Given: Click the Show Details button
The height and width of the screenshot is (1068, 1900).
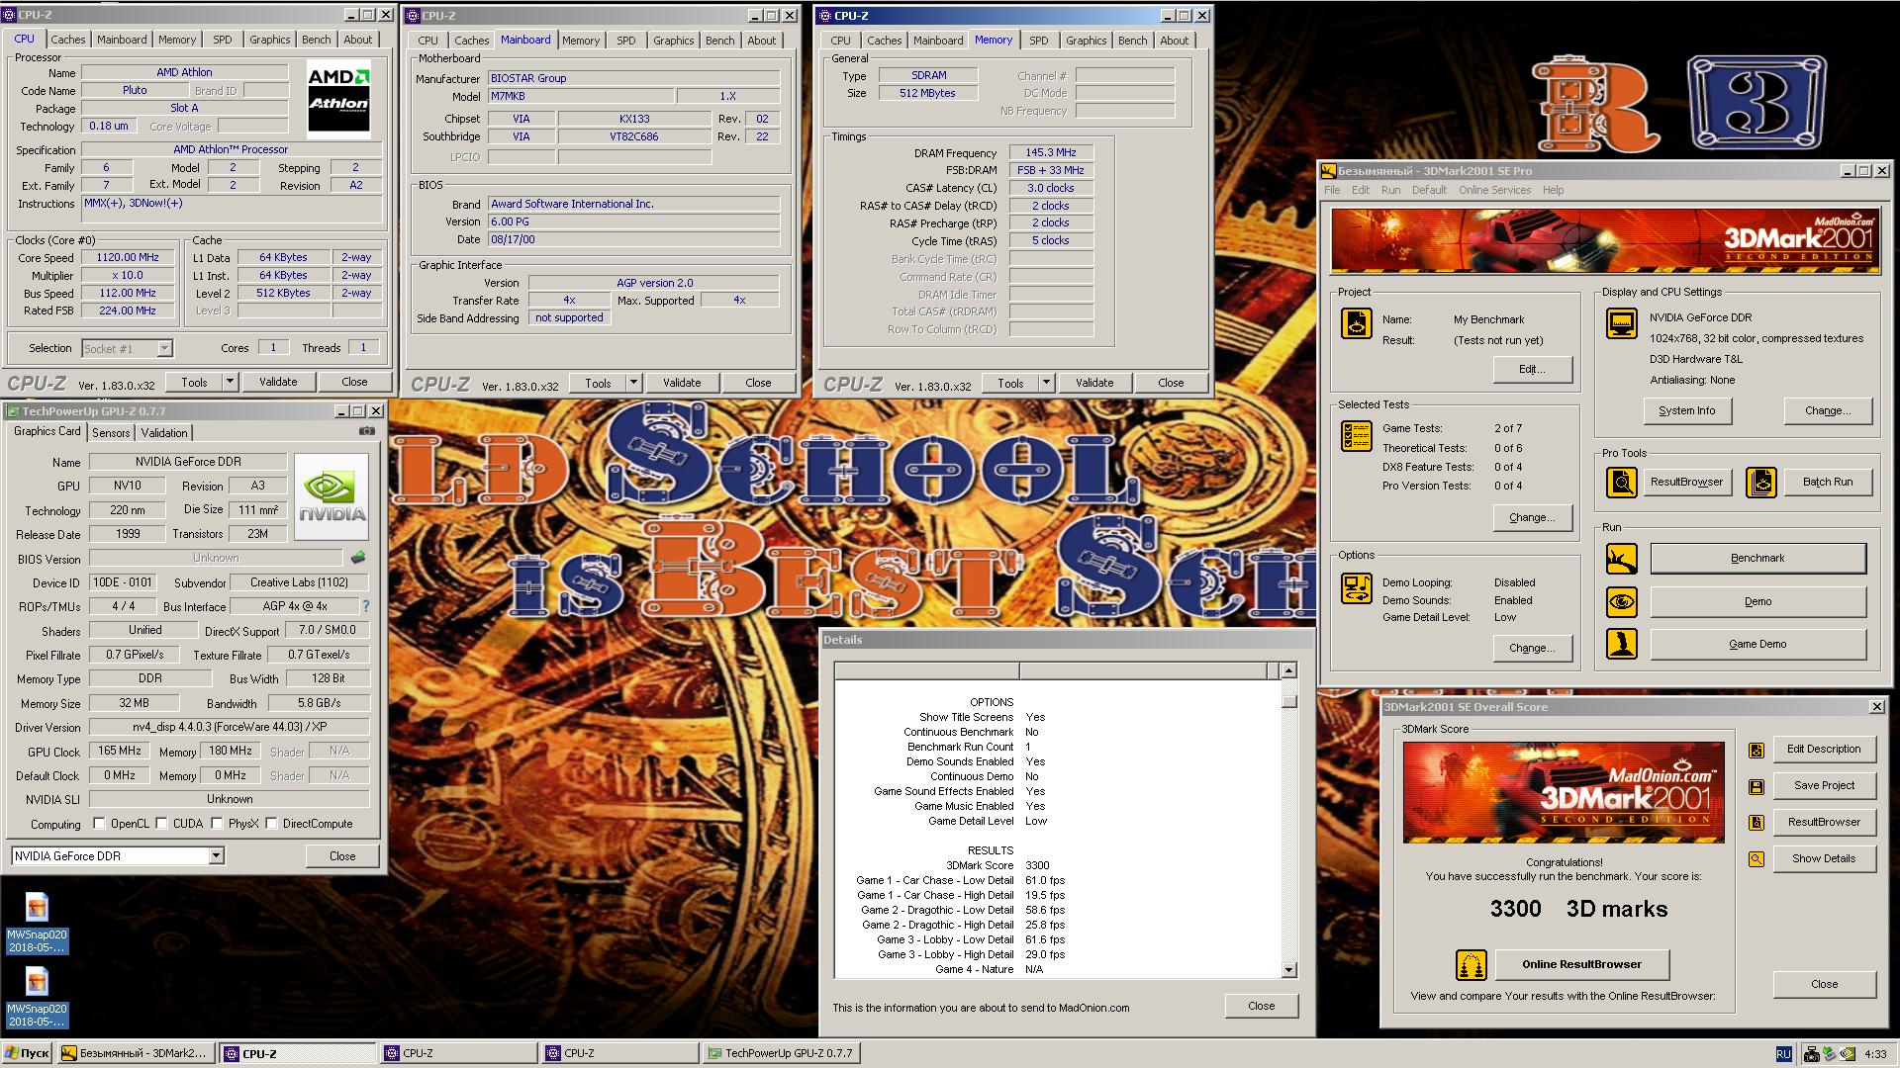Looking at the screenshot, I should coord(1824,858).
